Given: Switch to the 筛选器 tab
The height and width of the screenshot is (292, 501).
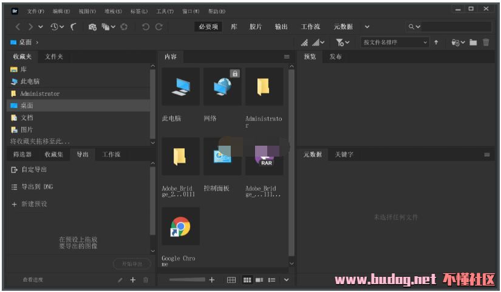Looking at the screenshot, I should point(22,155).
